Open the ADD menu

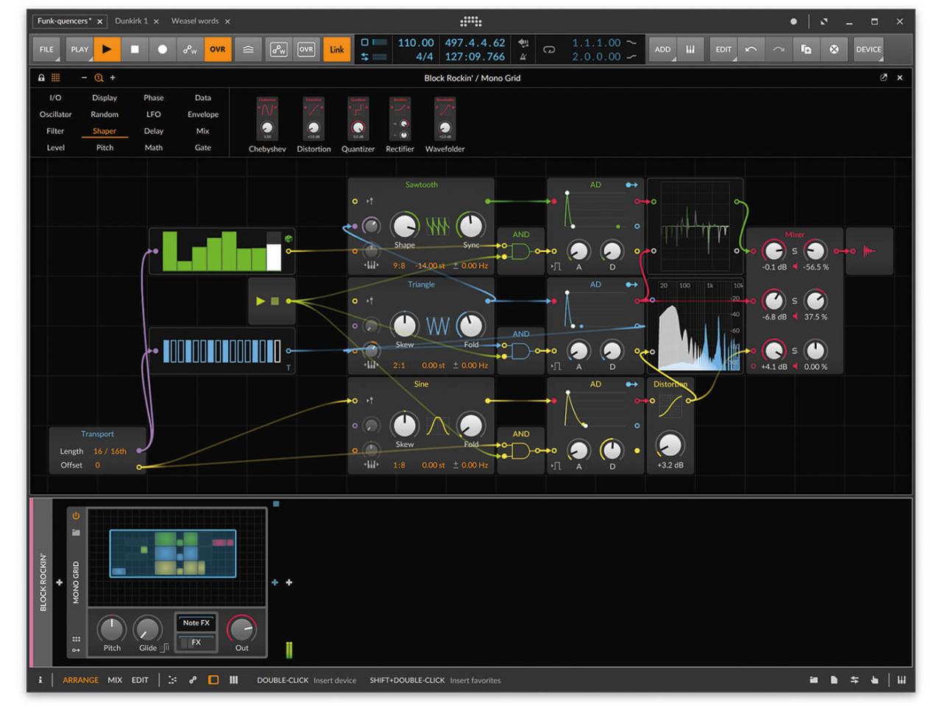(662, 49)
